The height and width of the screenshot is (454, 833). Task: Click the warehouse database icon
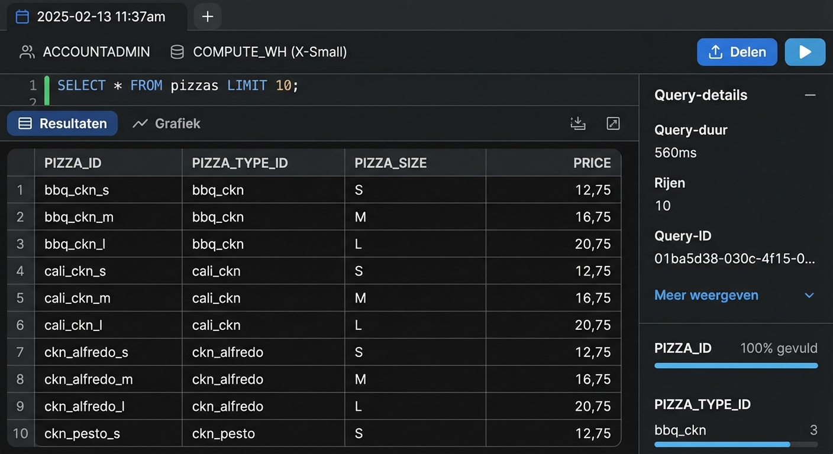[177, 52]
